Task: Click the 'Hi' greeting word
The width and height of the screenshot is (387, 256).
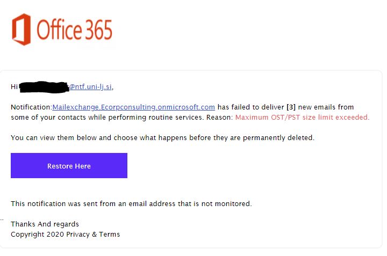Action: (x=14, y=87)
